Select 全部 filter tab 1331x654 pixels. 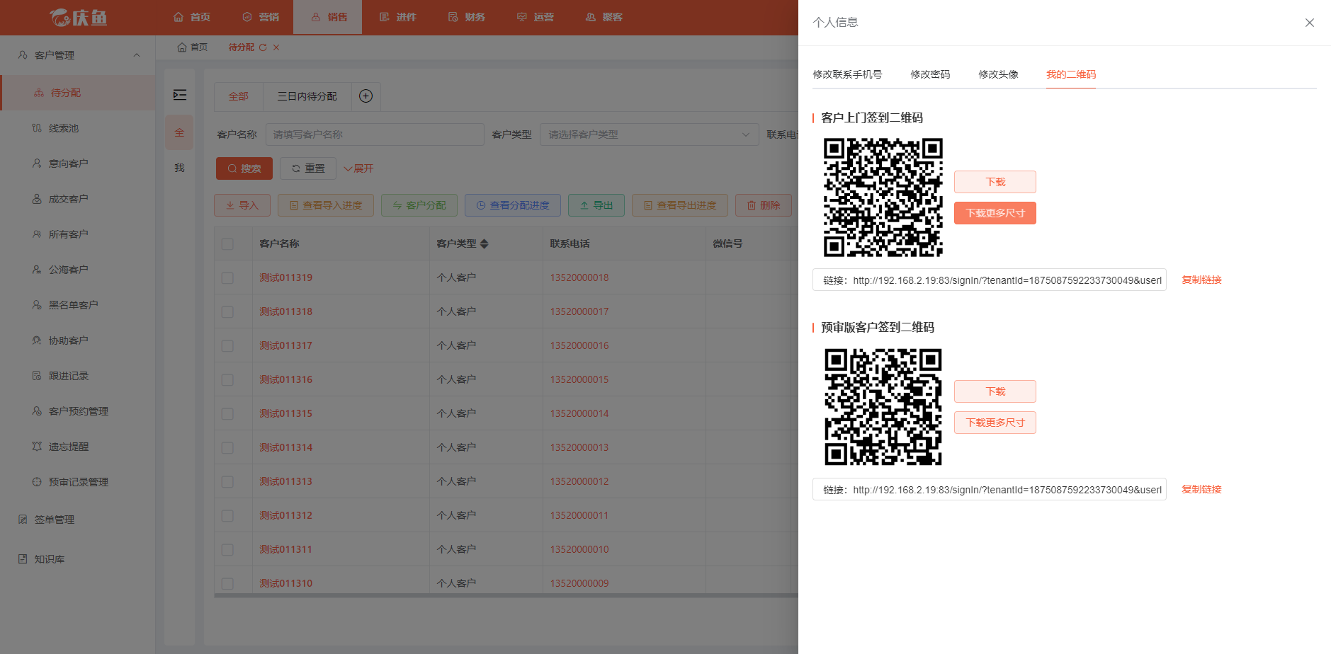(239, 96)
